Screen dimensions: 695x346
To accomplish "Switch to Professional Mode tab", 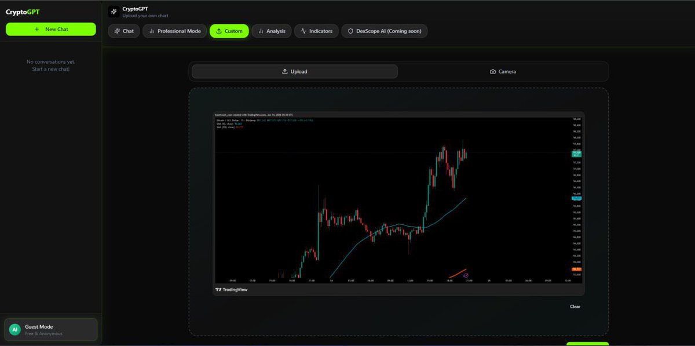I will click(x=175, y=31).
